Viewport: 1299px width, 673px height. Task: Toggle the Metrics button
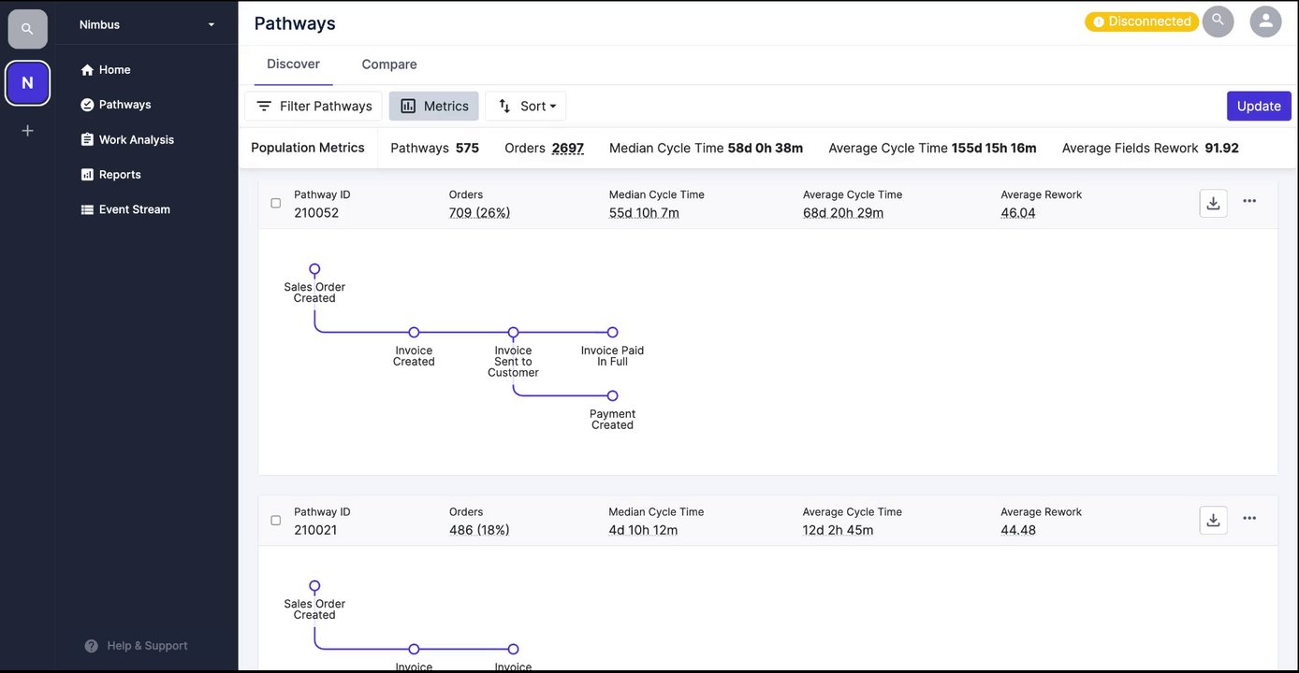(434, 107)
